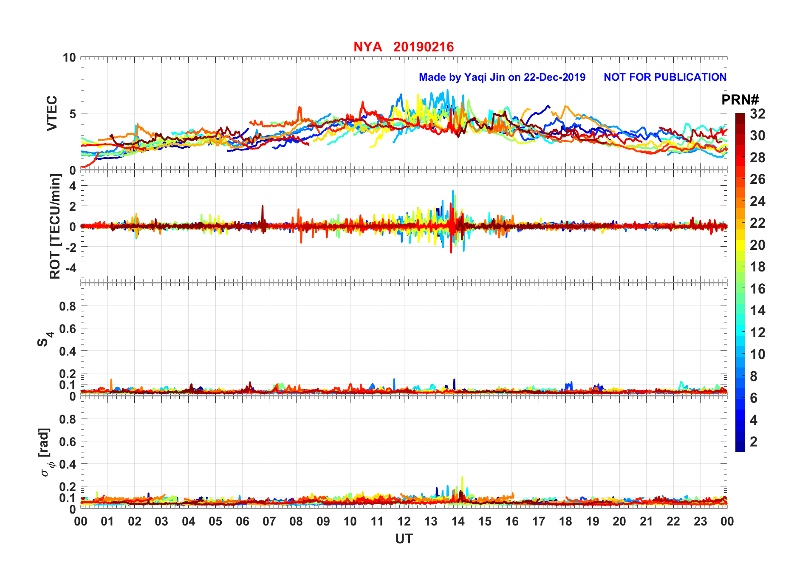808x565 pixels.
Task: Click x-axis hour tick '09'
Action: [x=323, y=521]
